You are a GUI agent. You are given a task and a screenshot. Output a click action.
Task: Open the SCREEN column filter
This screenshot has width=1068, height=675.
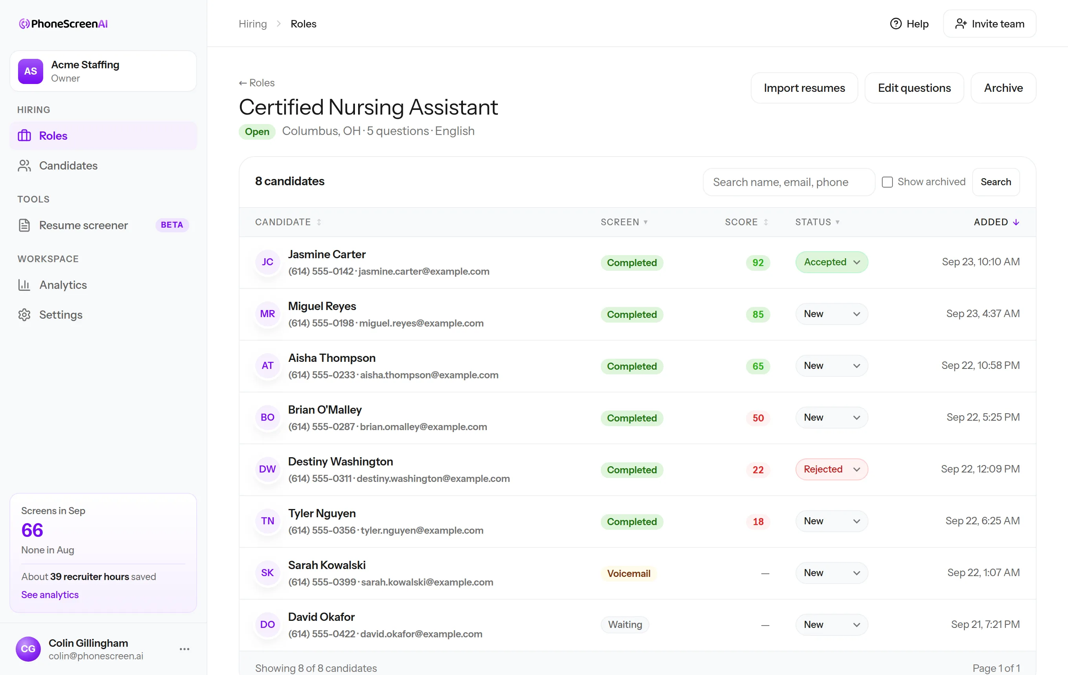point(624,222)
